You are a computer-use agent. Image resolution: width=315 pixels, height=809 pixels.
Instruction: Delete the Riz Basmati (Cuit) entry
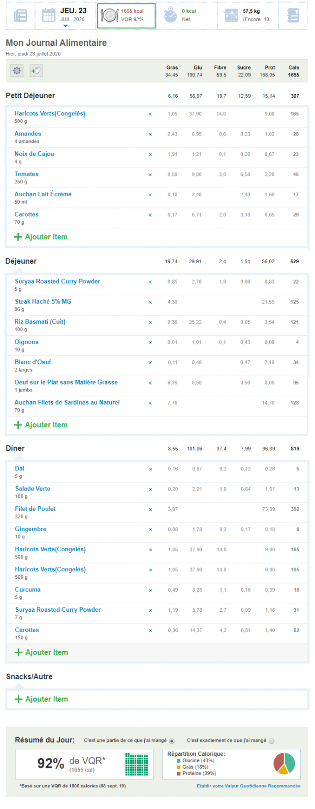pyautogui.click(x=150, y=322)
